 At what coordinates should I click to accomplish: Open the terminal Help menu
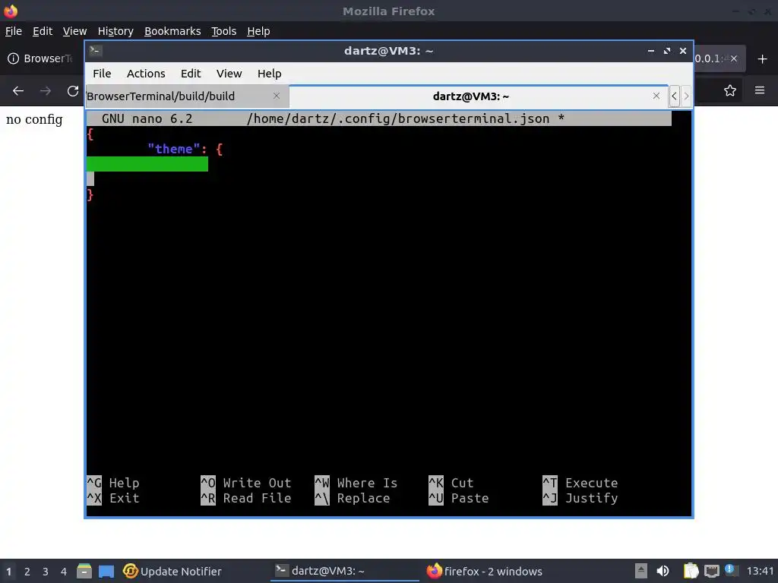[270, 74]
